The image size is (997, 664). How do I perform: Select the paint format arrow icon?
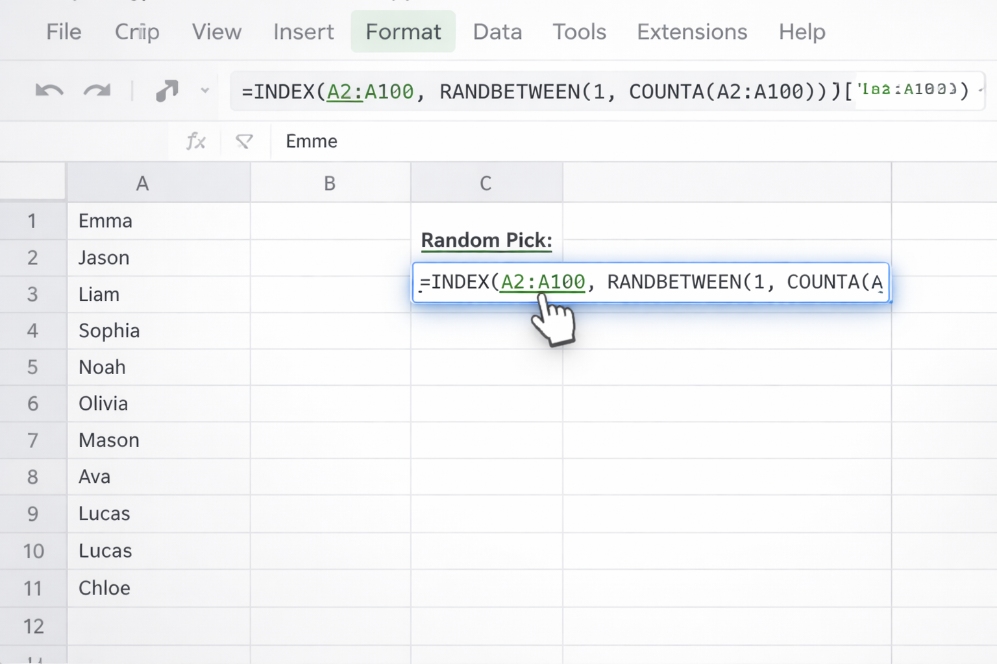click(x=167, y=91)
